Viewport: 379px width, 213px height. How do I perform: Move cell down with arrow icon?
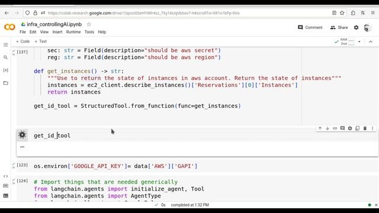[x=327, y=128]
